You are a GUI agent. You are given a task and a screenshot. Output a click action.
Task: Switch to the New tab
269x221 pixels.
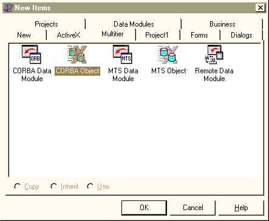pos(24,35)
